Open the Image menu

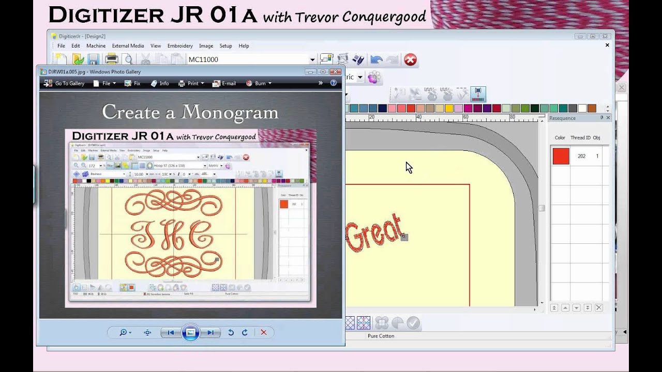click(x=206, y=46)
